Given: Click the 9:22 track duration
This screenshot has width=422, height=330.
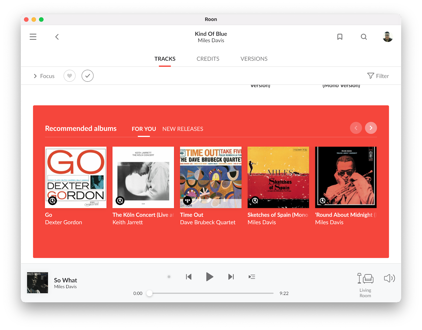Looking at the screenshot, I should [x=284, y=293].
